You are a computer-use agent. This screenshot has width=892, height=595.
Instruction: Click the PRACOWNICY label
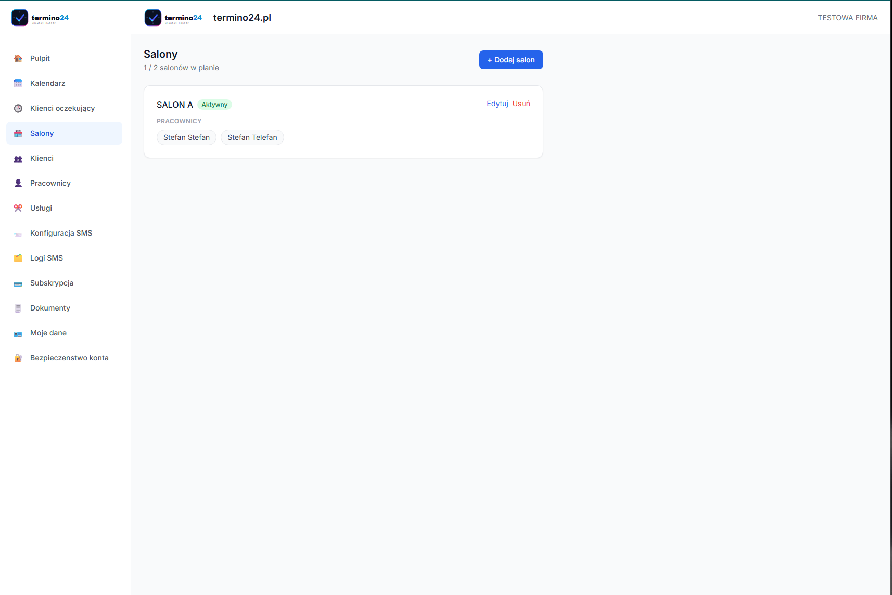click(179, 121)
